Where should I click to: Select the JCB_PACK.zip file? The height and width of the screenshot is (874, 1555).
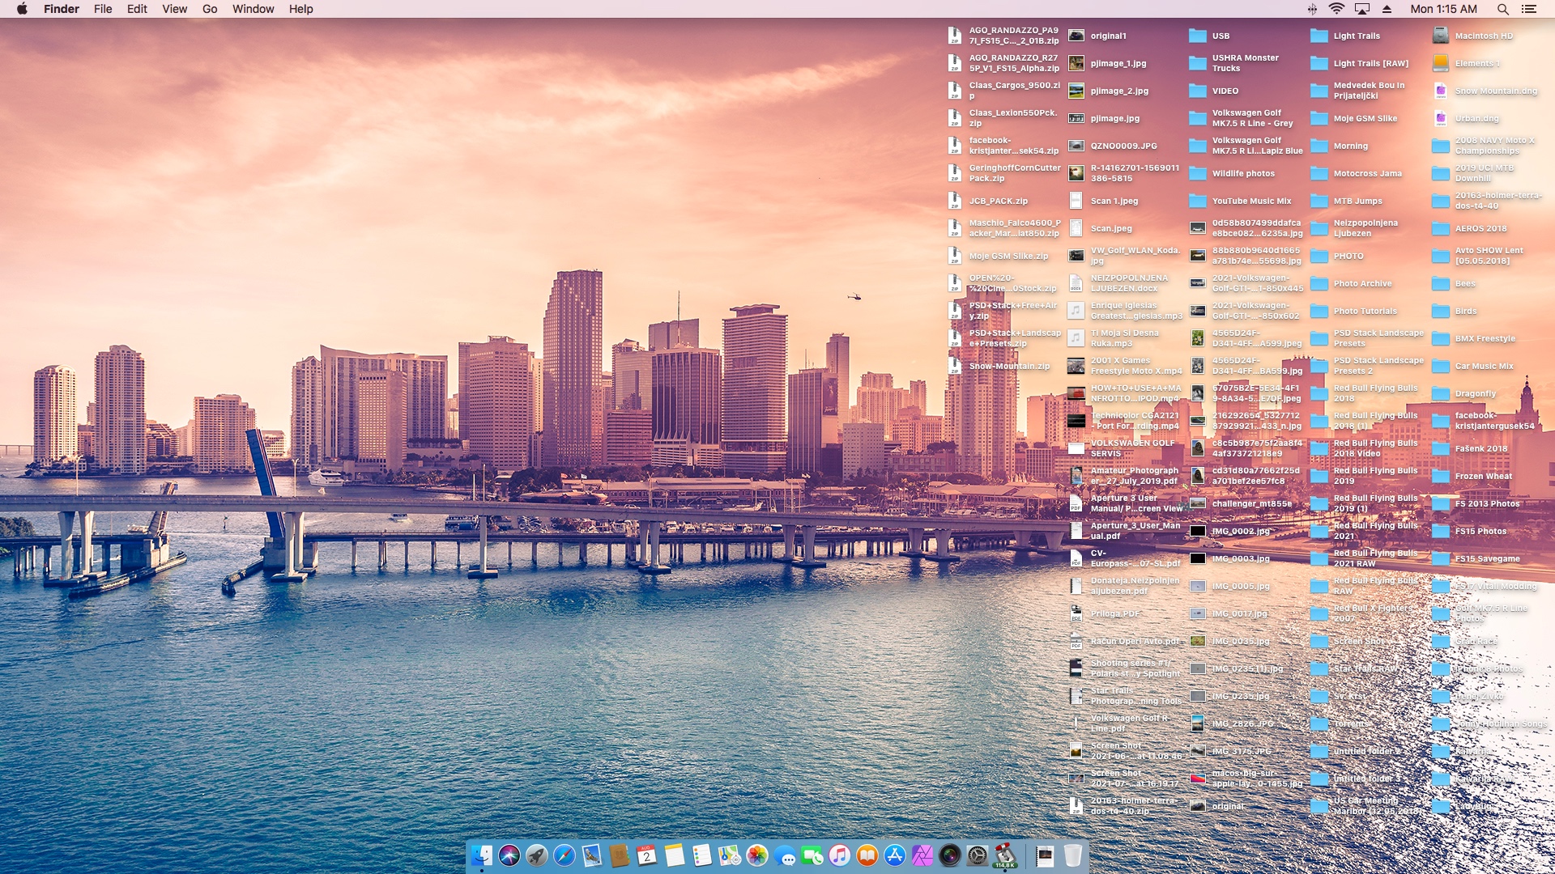(955, 201)
